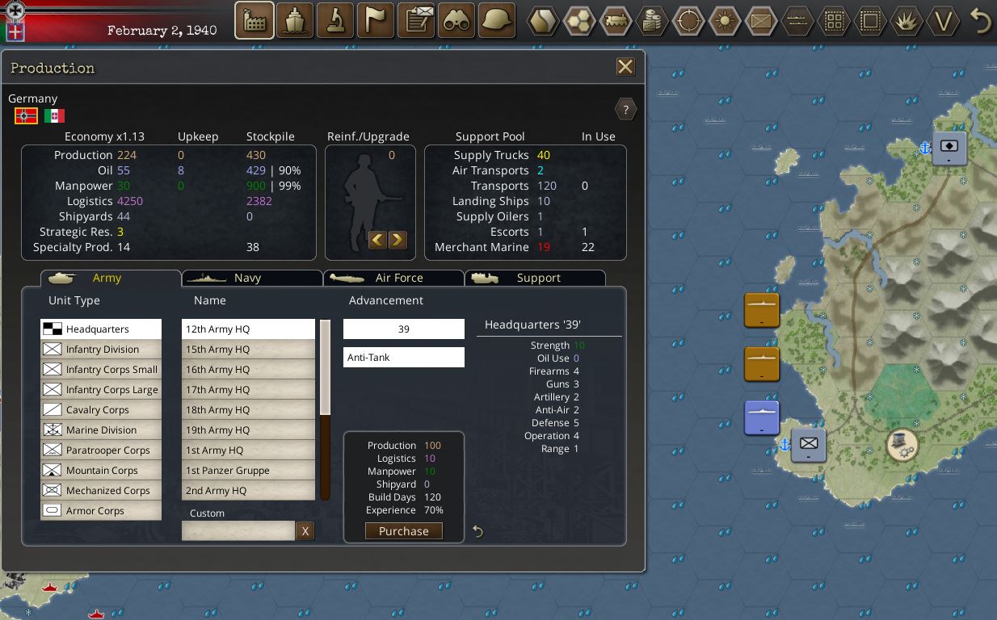Toggle the train supply overlay

coord(616,20)
